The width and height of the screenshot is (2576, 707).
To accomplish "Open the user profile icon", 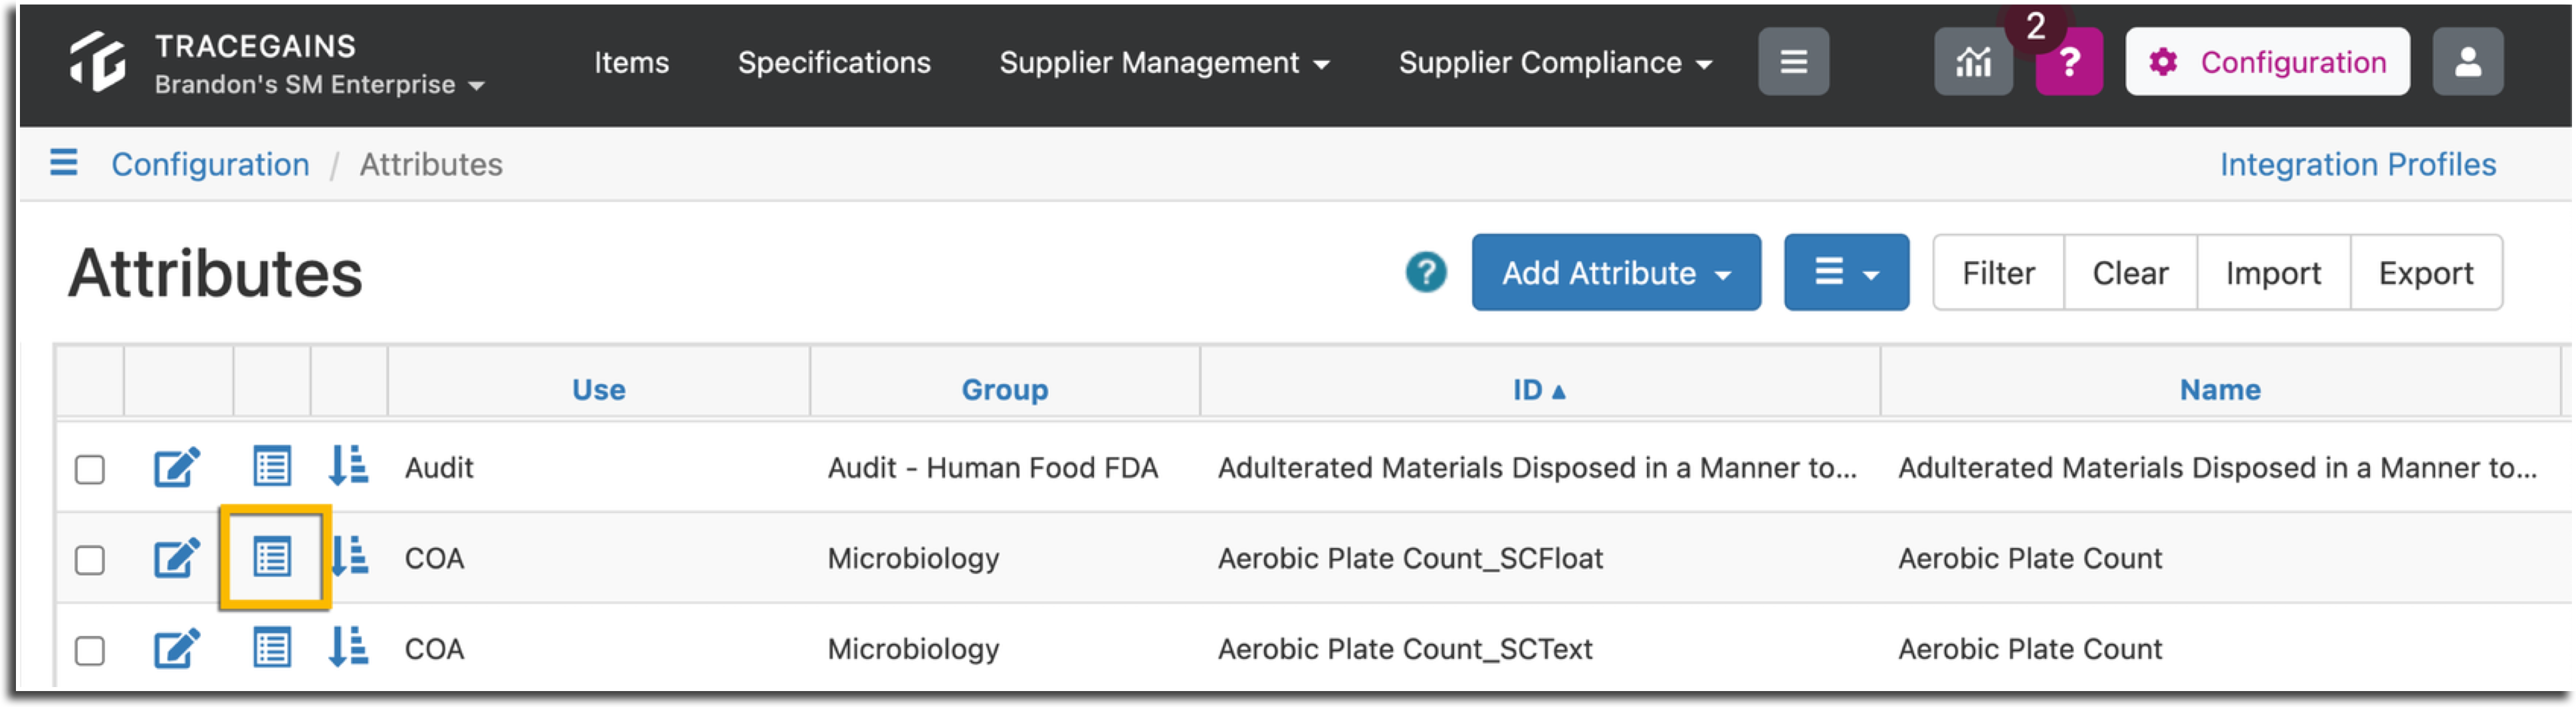I will [x=2468, y=62].
